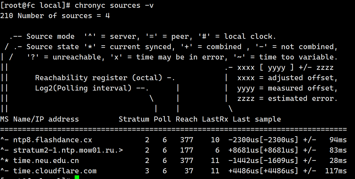Click the '[root@fc local]#' prompt at top
Screen dimensions: 355x179
tap(35, 5)
